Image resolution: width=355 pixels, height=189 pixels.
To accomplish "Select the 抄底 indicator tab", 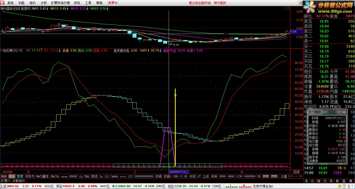I will point(159,176).
